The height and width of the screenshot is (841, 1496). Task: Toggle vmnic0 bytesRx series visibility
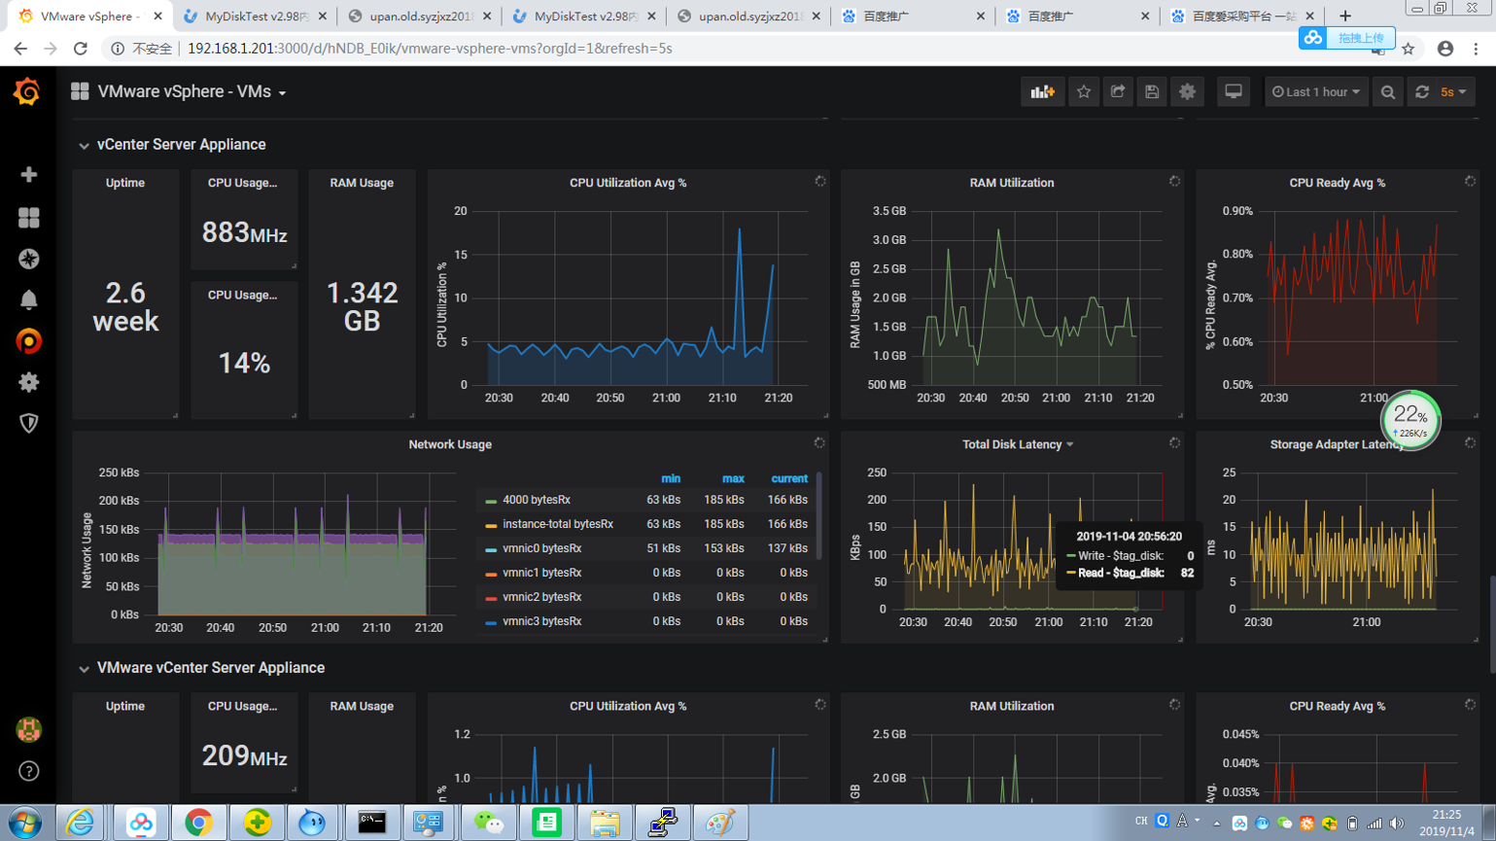(541, 548)
